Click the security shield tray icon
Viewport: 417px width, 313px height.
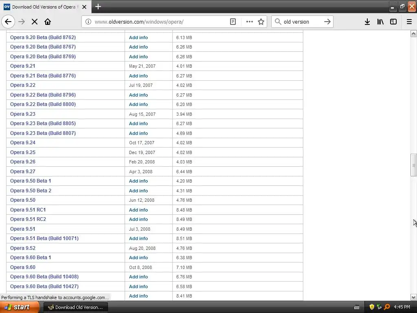click(x=372, y=307)
